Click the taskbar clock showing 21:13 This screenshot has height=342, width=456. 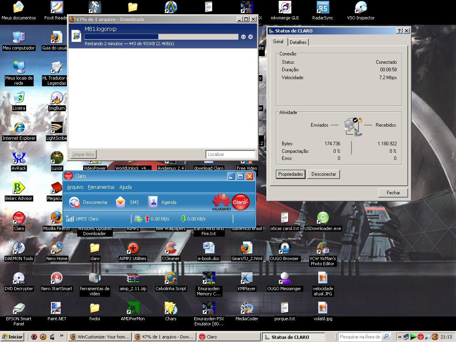[446, 337]
